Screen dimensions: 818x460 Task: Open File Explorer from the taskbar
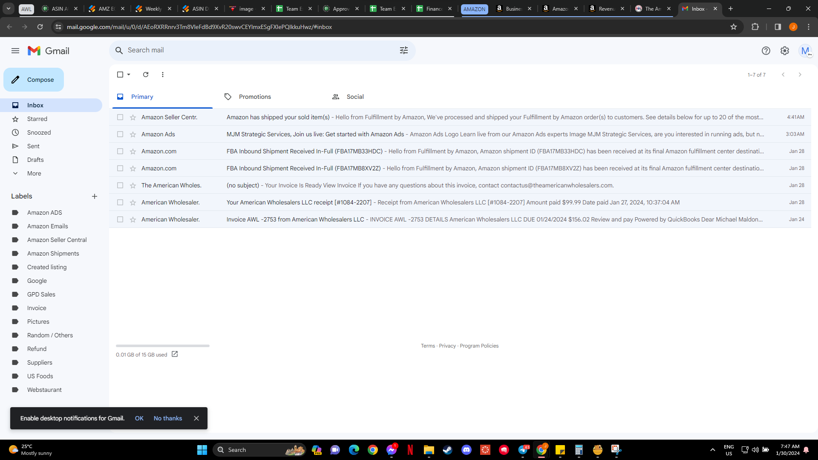pos(429,450)
